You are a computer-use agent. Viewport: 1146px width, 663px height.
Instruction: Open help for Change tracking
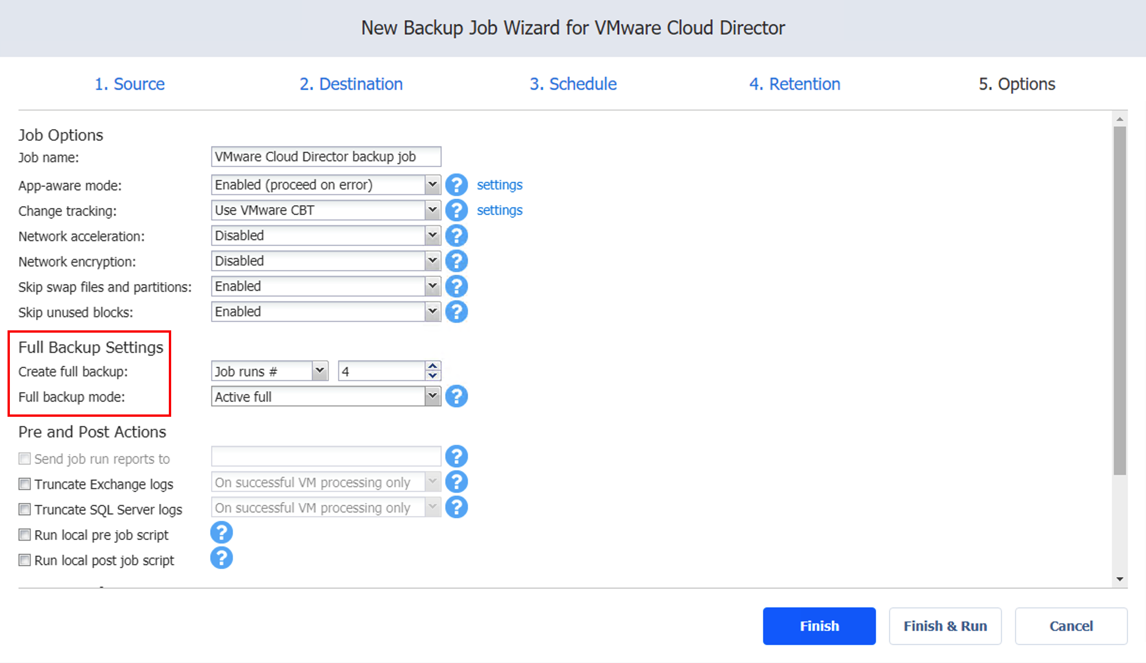click(456, 210)
